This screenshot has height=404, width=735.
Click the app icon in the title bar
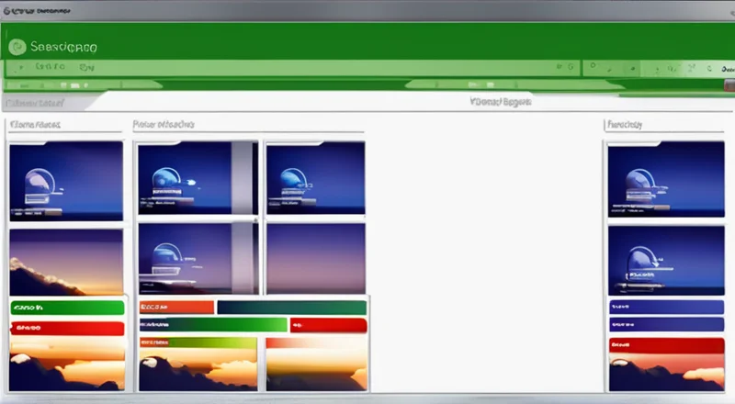tap(10, 14)
